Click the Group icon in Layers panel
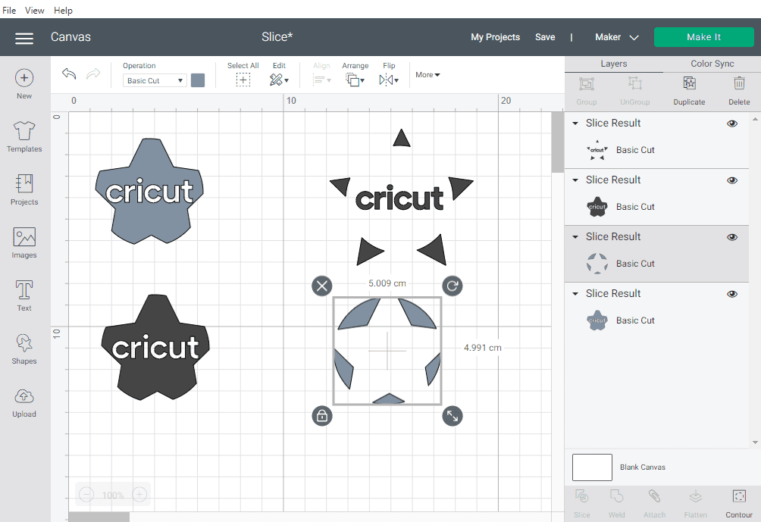 [586, 84]
